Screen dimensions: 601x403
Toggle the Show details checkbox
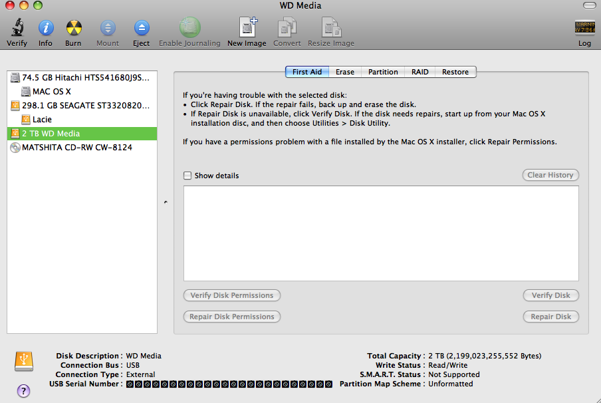pyautogui.click(x=187, y=176)
